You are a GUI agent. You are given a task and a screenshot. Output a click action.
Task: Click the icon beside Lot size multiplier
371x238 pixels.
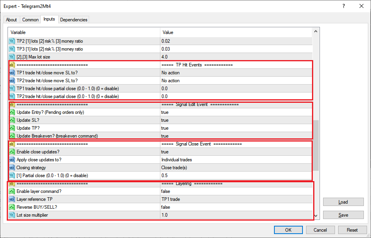12,215
